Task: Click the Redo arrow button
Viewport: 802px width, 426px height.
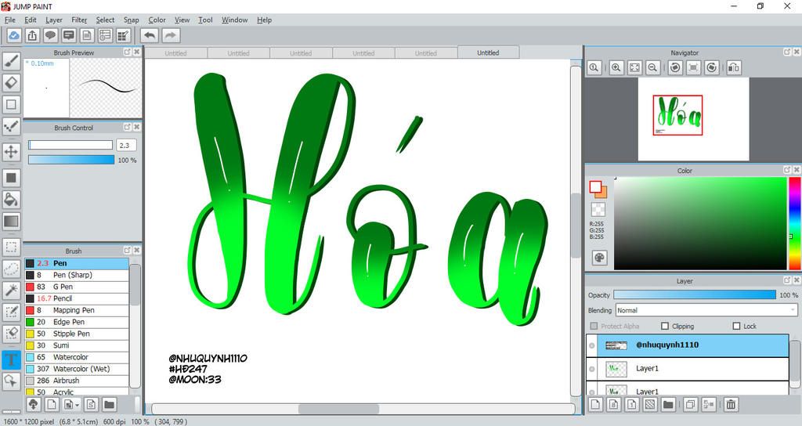Action: [171, 35]
